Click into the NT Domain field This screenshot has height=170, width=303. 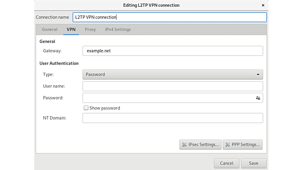click(172, 118)
